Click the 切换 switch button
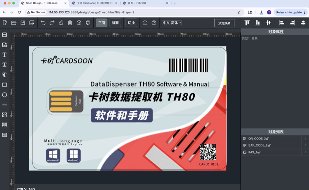 (x=131, y=23)
